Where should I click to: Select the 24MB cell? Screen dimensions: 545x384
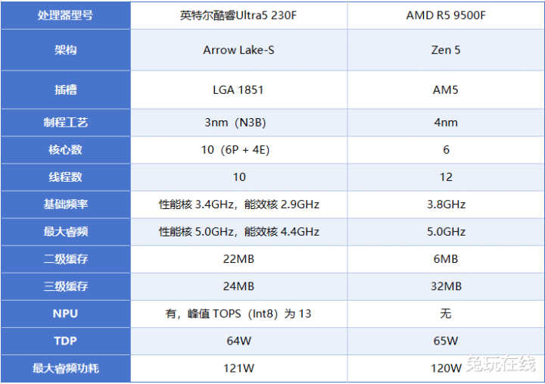(238, 286)
